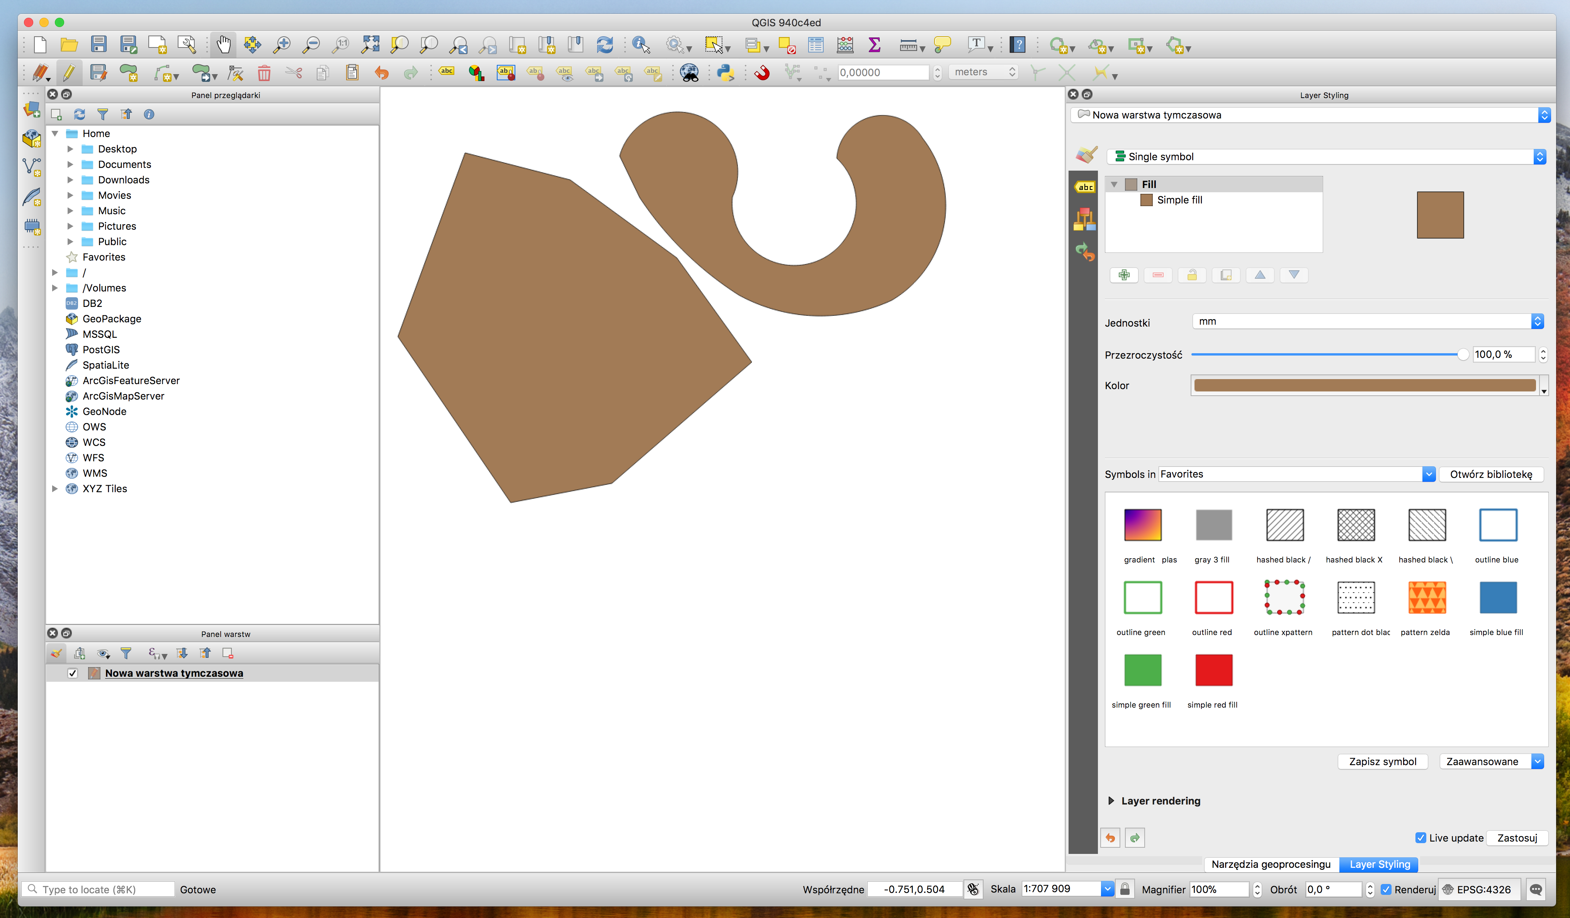Click the Save Project icon

(99, 45)
